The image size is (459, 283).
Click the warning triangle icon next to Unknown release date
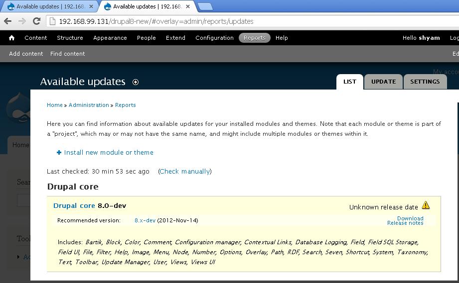coord(426,205)
